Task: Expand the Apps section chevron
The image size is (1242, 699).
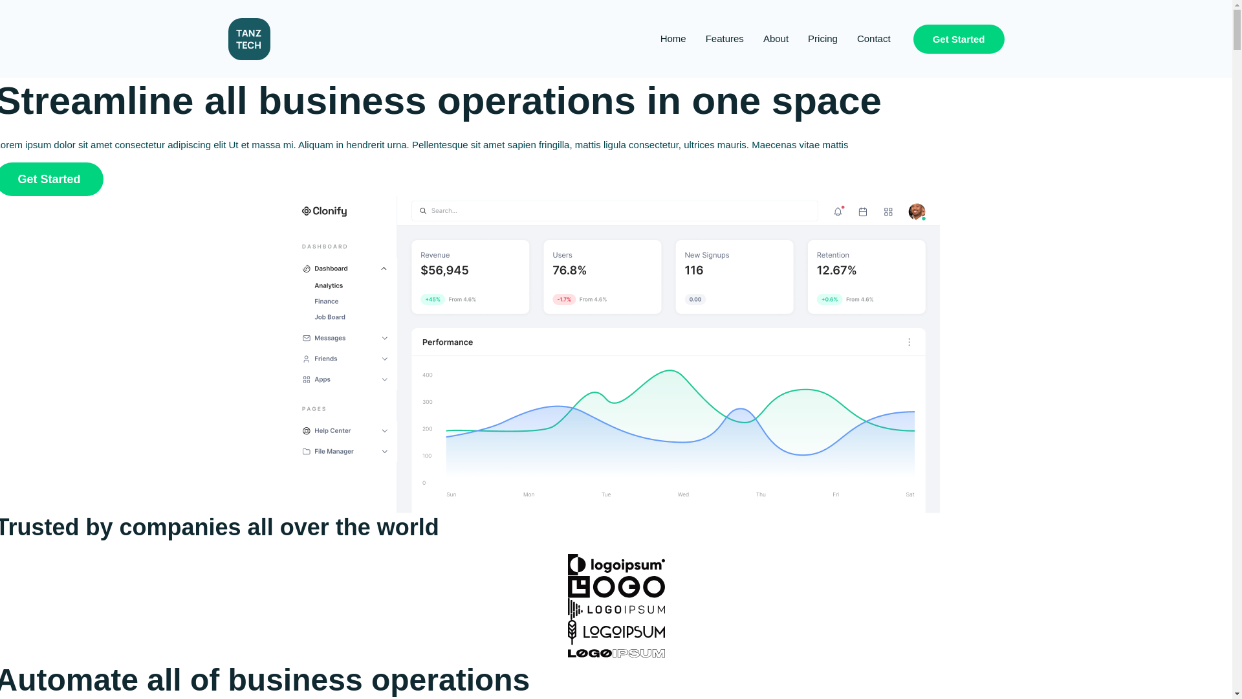Action: 384,380
